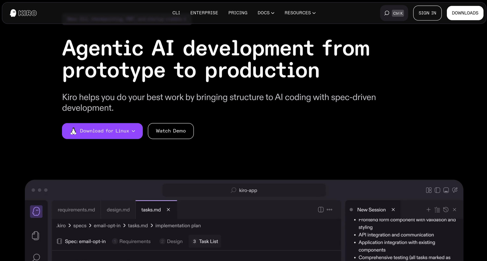Close the New Session tab
Screen dimensions: 487x261
click(x=393, y=210)
